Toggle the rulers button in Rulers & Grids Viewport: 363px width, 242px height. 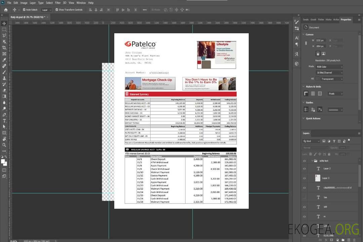click(x=306, y=93)
